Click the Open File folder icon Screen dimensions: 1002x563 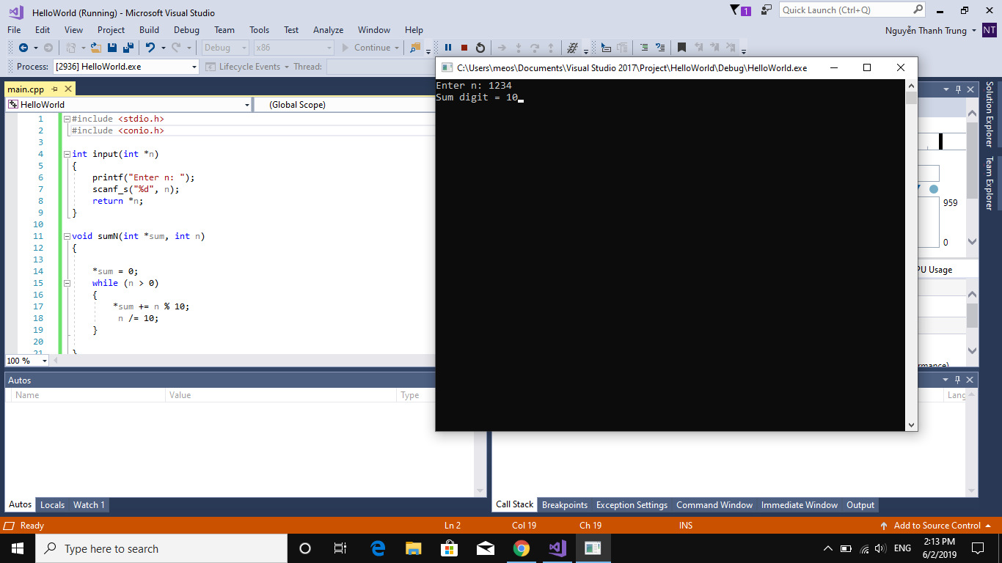point(95,48)
